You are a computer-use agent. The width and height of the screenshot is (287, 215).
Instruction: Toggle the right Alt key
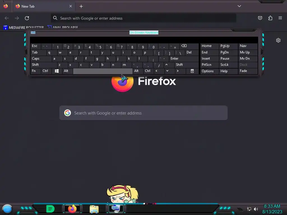coord(138,71)
